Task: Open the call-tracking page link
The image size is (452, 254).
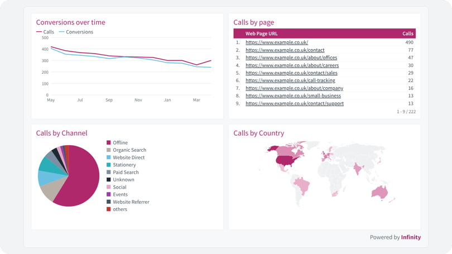Action: (x=290, y=80)
